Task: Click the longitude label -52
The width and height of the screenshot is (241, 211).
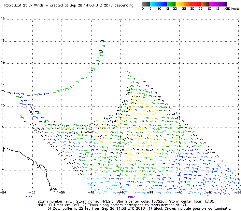Action: (32, 192)
